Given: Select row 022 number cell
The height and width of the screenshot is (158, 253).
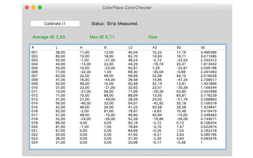Looking at the screenshot, I should (x=34, y=135).
